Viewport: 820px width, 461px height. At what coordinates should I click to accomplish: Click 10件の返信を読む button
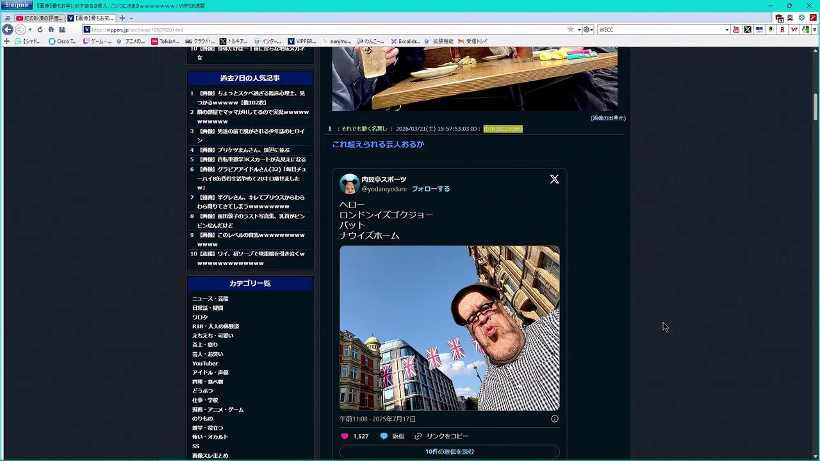449,451
